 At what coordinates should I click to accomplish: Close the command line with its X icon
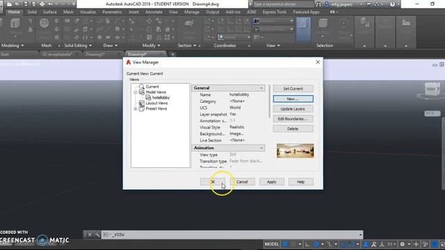[x=90, y=235]
